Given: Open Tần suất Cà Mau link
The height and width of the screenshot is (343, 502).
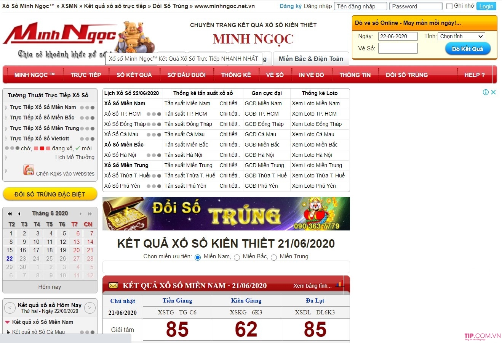Looking at the screenshot, I should (x=184, y=134).
